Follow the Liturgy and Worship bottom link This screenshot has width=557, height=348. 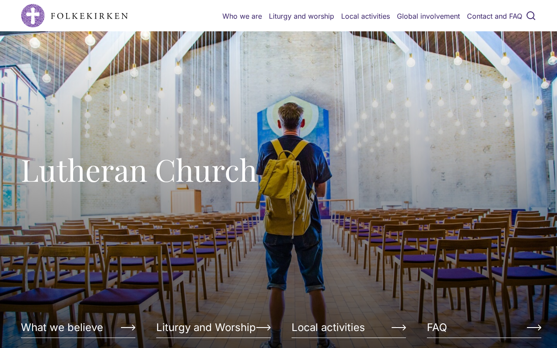[x=206, y=328]
